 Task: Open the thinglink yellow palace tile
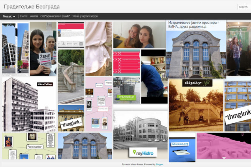coord(71,118)
